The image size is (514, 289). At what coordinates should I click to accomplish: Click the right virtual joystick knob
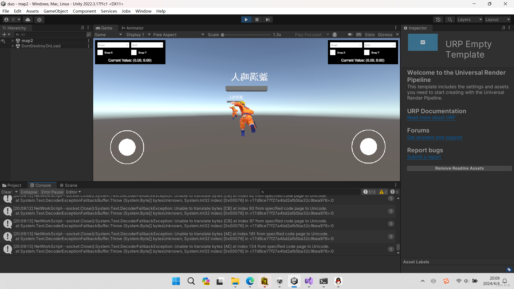(x=368, y=147)
